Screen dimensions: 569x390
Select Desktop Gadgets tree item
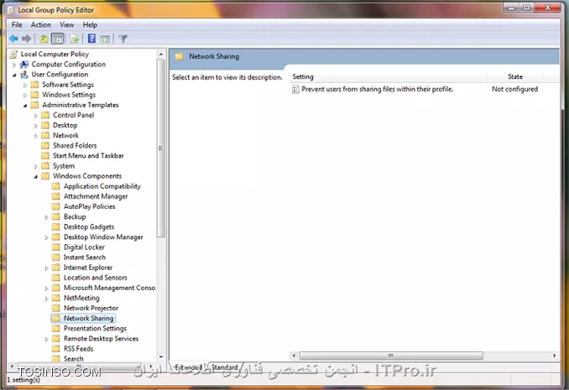pyautogui.click(x=89, y=226)
